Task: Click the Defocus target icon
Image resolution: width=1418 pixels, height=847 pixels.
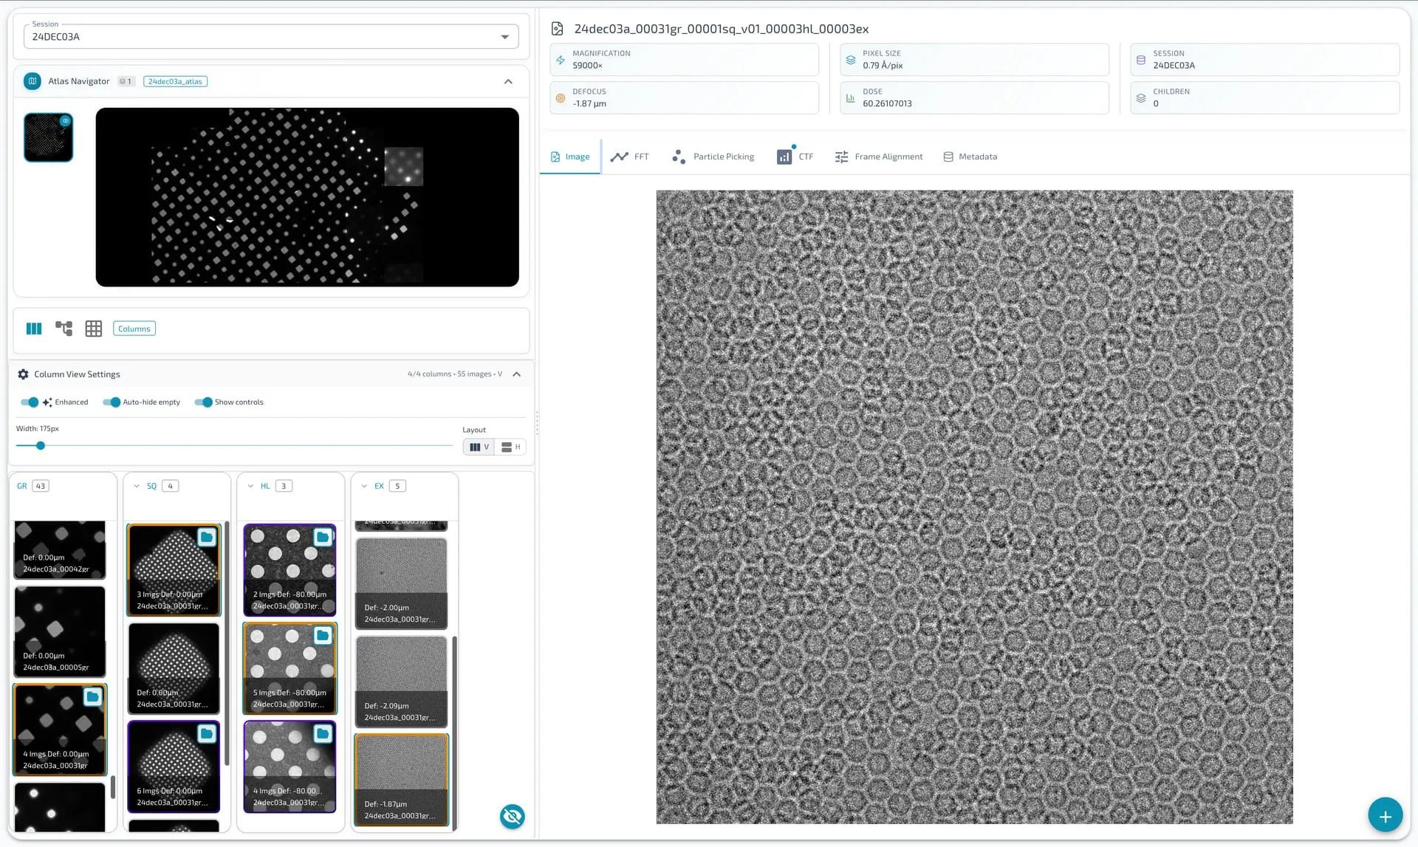Action: coord(561,98)
